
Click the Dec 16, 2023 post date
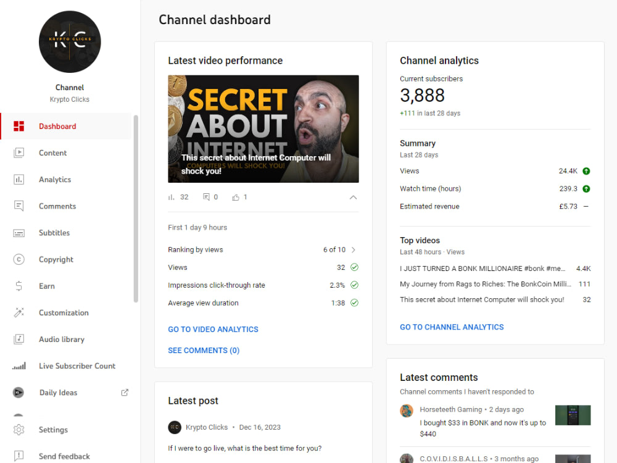pyautogui.click(x=260, y=427)
